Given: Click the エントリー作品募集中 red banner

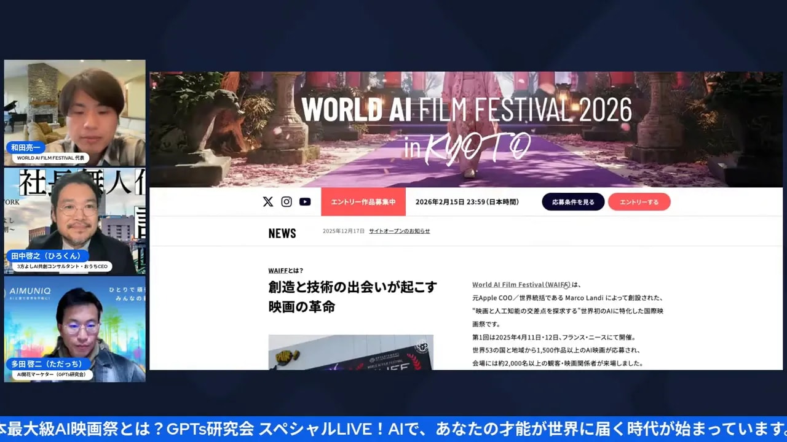Looking at the screenshot, I should (363, 201).
